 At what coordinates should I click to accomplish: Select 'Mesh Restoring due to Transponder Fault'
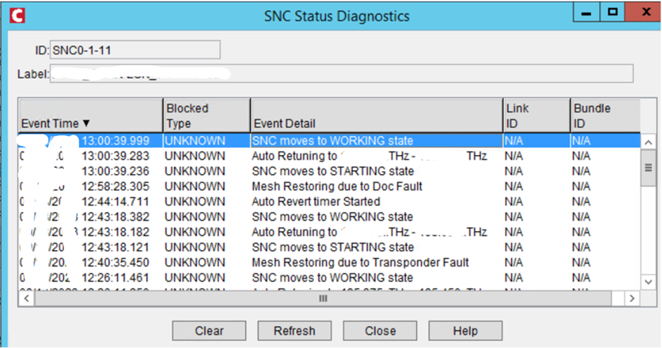(x=330, y=262)
